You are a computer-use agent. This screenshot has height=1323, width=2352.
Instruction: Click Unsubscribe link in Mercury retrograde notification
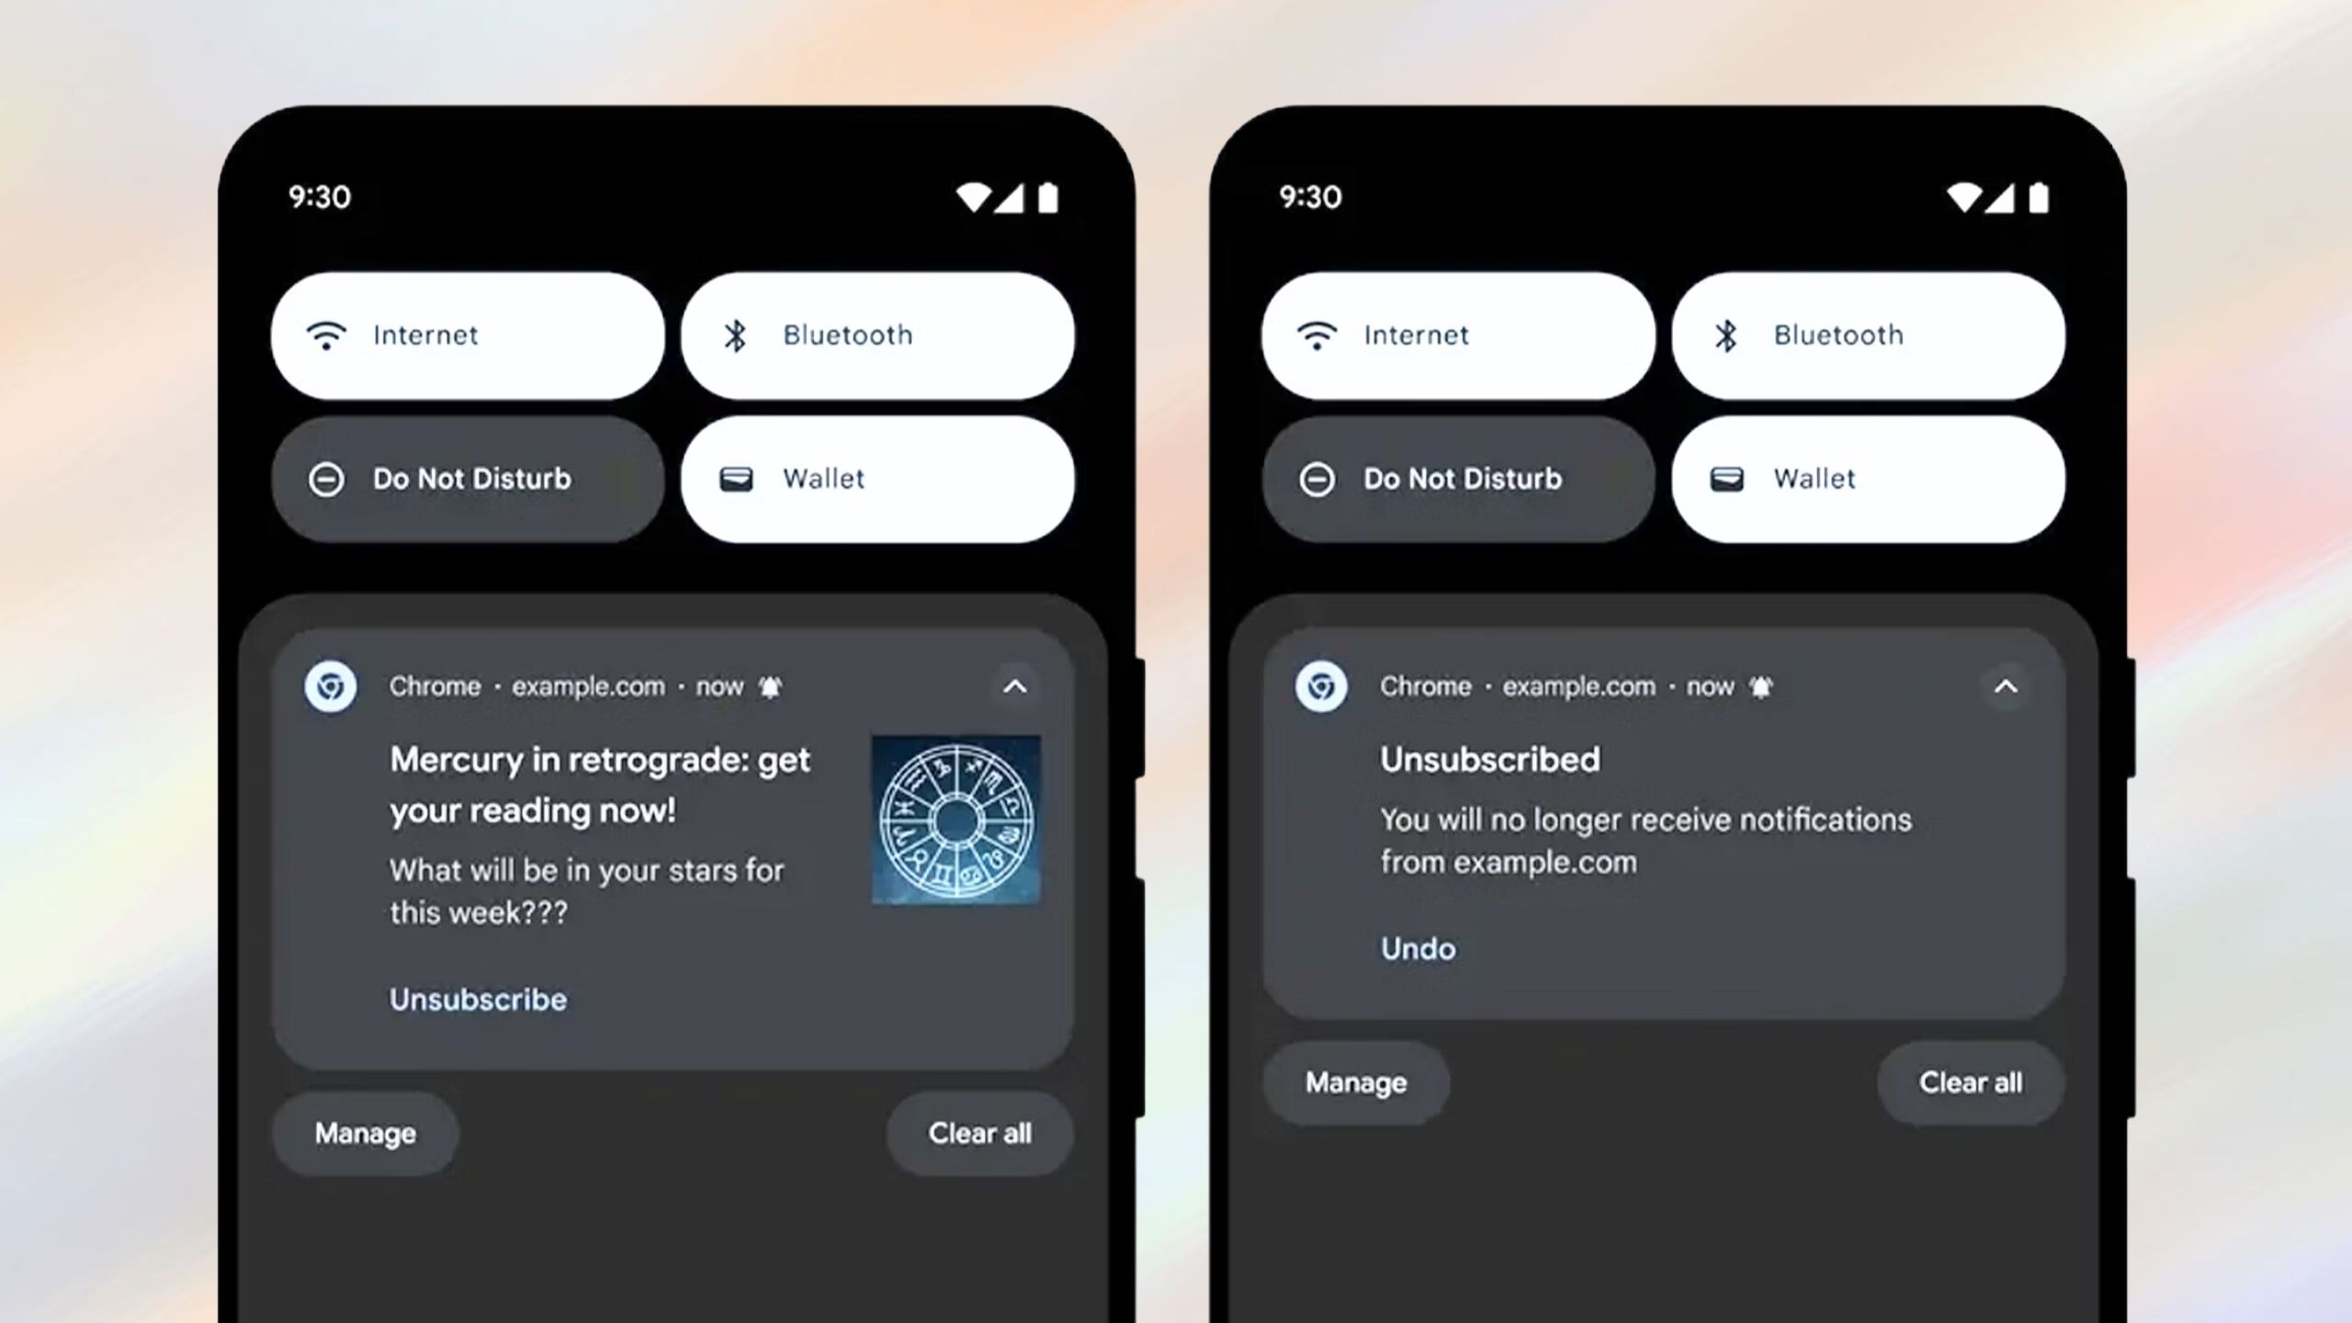[478, 999]
